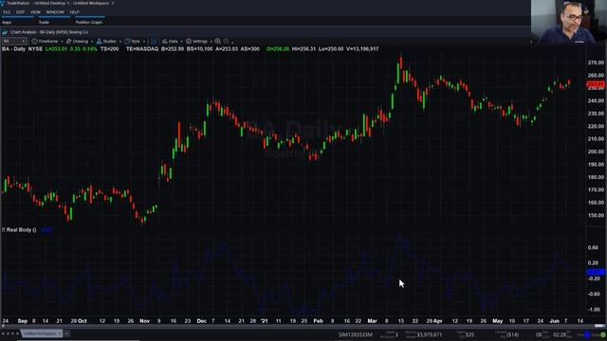Switch to the Position Graph tab
607x341 pixels.
point(89,23)
